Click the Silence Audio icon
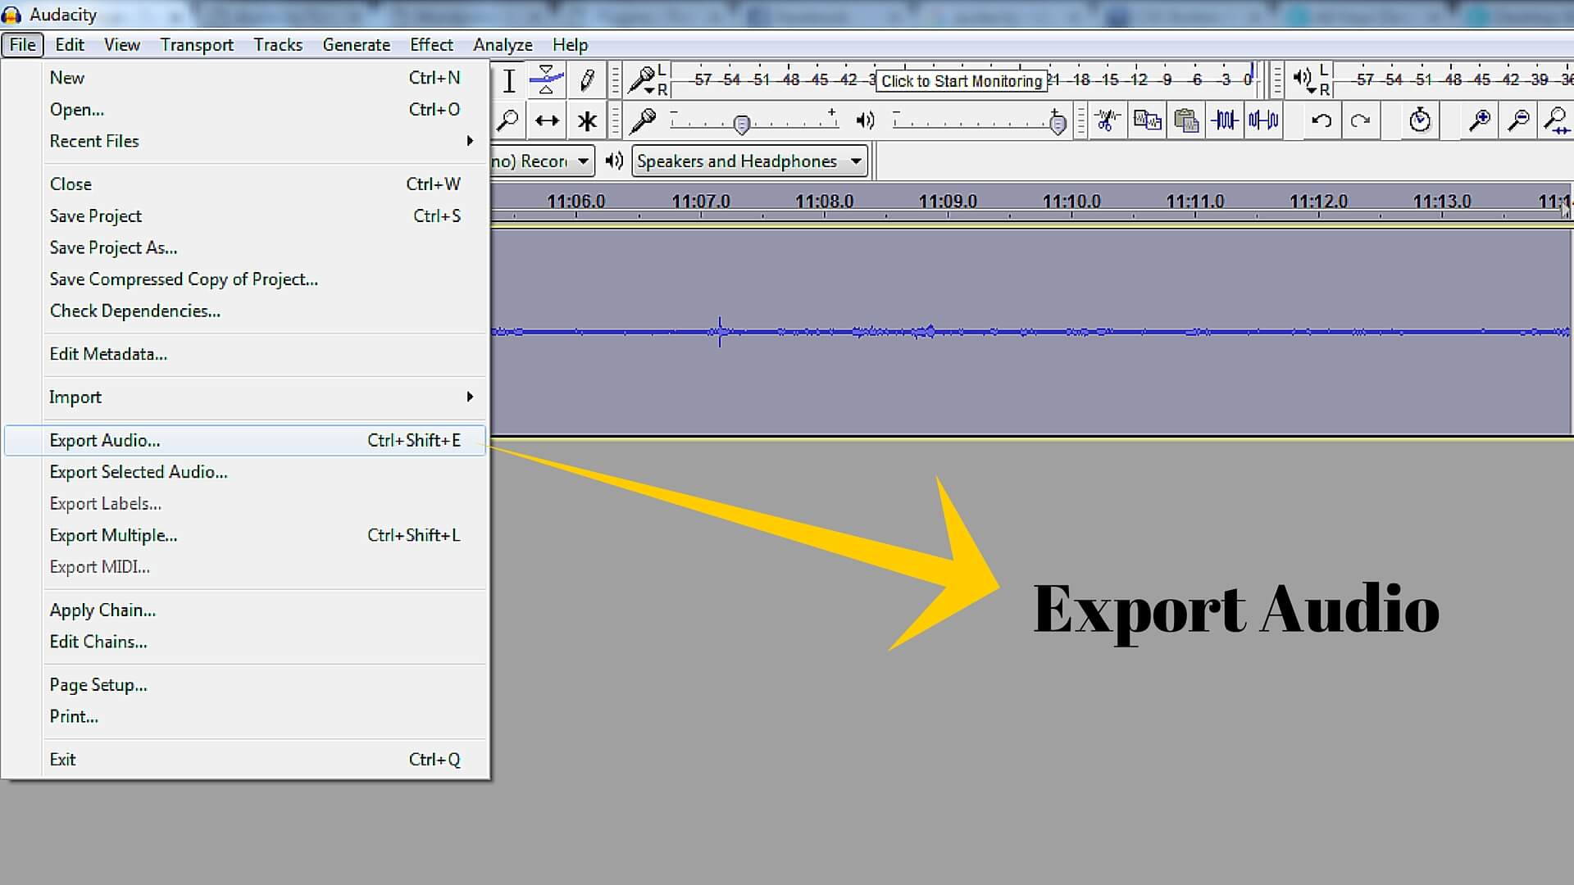Image resolution: width=1574 pixels, height=885 pixels. pyautogui.click(x=1263, y=121)
